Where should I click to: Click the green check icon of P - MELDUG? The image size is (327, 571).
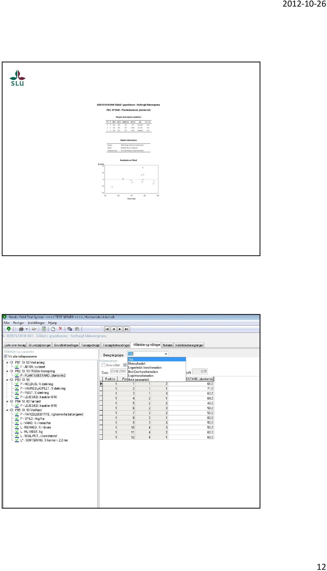17,384
